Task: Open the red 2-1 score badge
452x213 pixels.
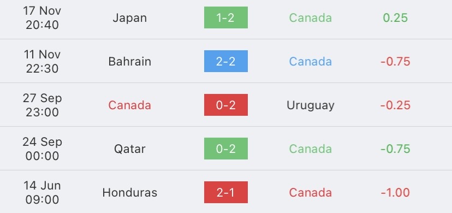Action: [x=225, y=192]
